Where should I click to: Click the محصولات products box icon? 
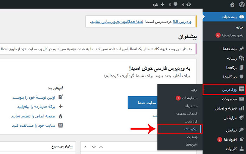[x=242, y=99]
